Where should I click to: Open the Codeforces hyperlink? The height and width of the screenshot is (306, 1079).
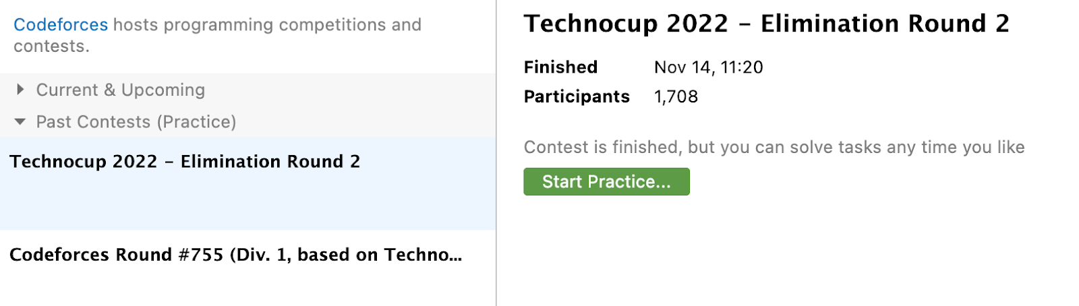coord(60,25)
